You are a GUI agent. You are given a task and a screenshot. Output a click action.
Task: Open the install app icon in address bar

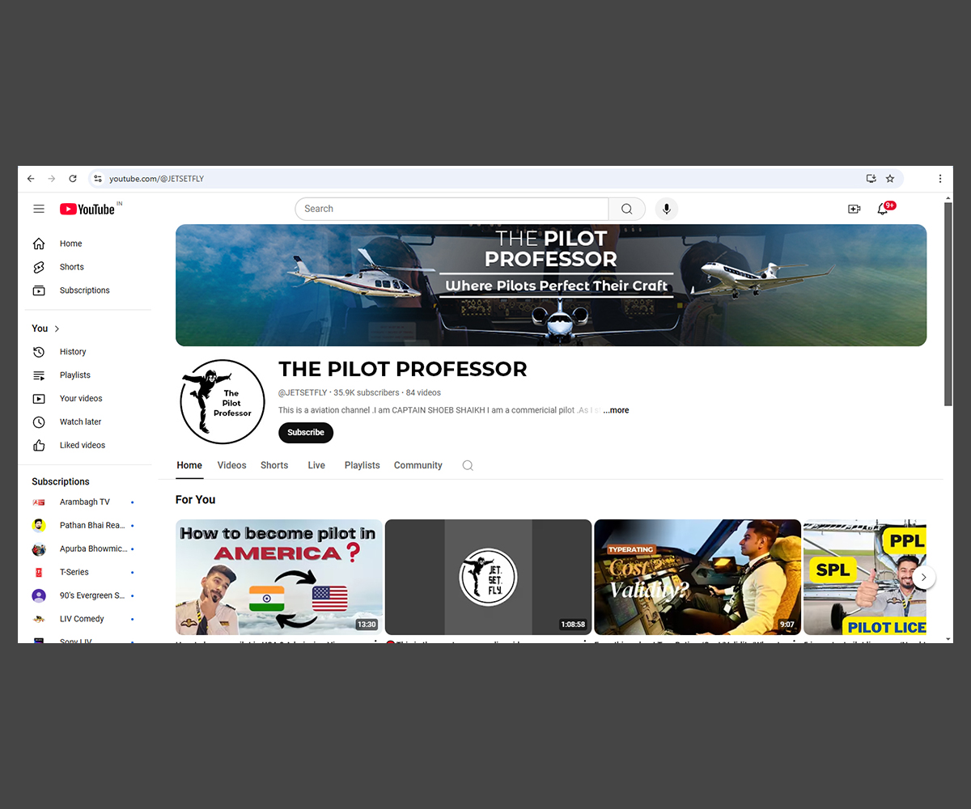[x=871, y=179]
